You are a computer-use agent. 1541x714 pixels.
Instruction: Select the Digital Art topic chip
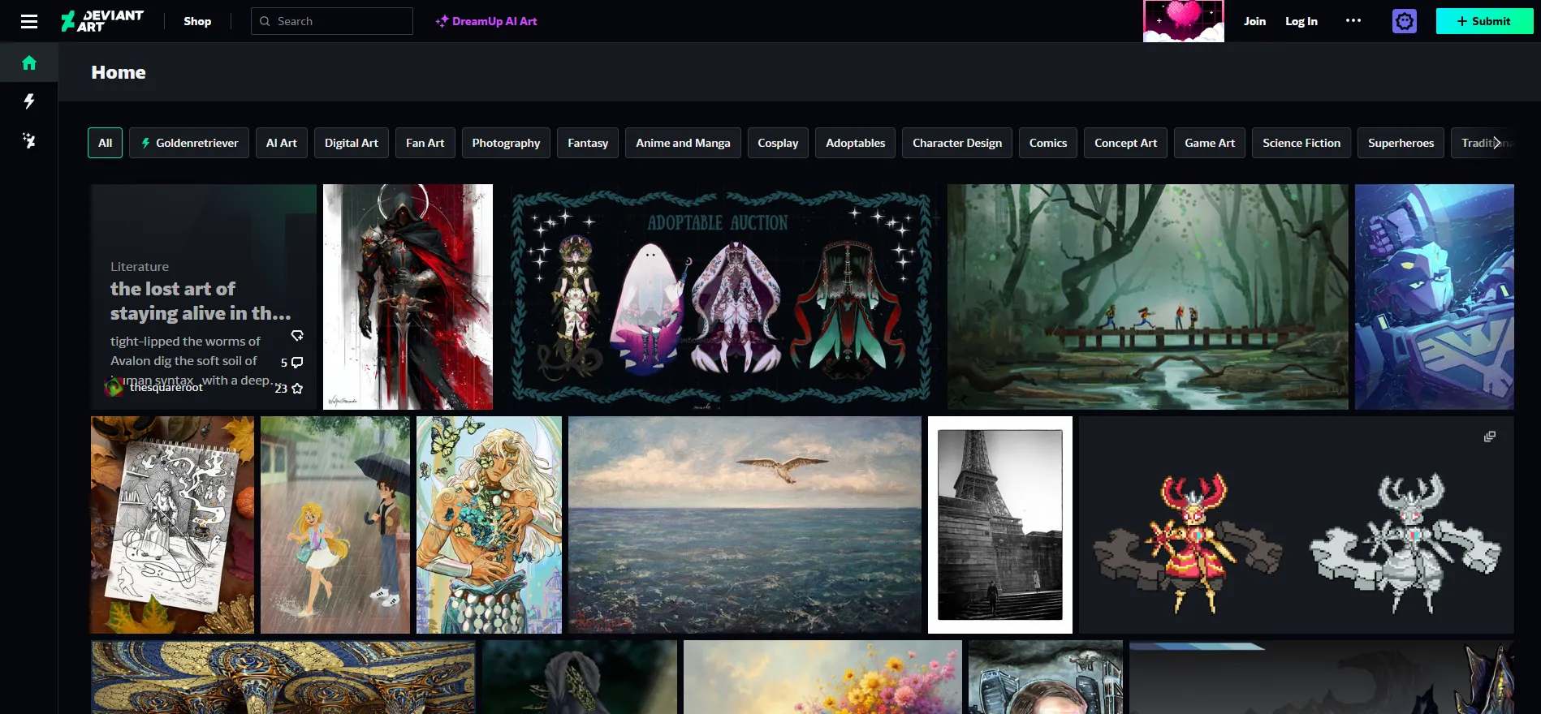pyautogui.click(x=352, y=143)
